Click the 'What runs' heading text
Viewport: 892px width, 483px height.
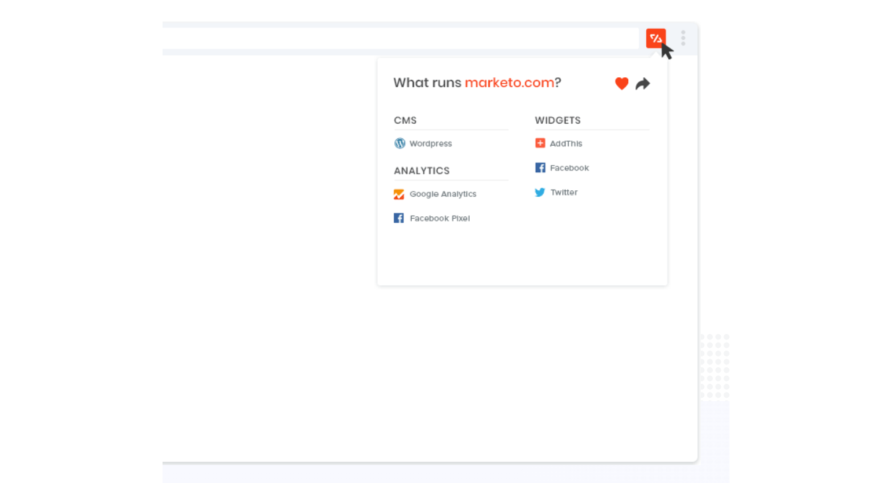pos(428,82)
